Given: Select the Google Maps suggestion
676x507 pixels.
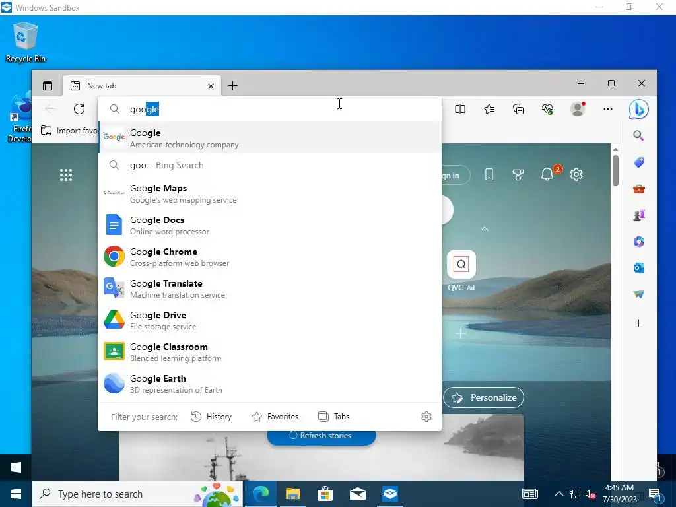Looking at the screenshot, I should point(270,194).
